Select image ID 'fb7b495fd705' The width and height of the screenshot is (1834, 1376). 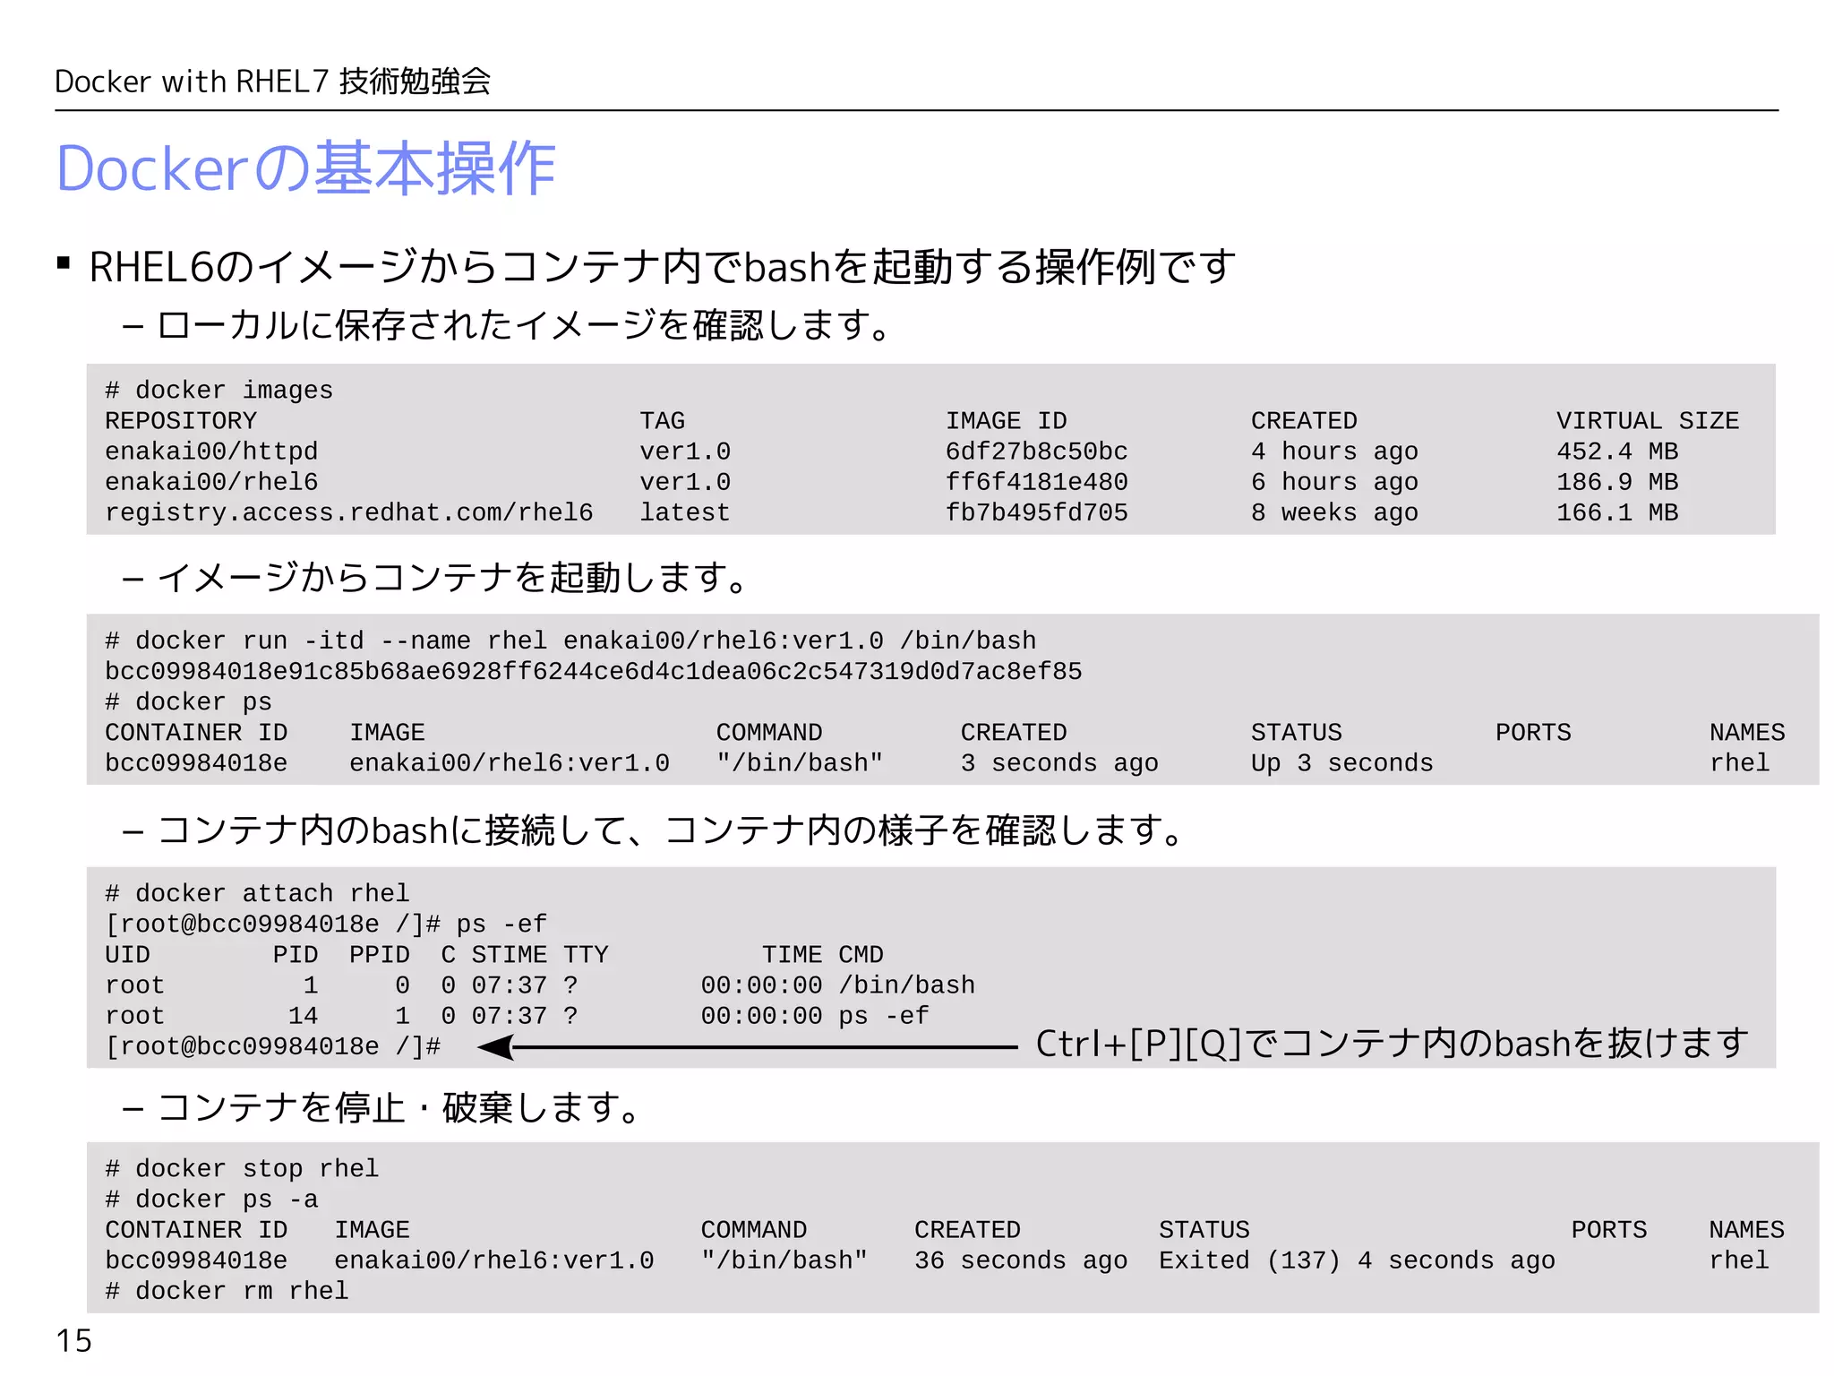[x=1036, y=513]
